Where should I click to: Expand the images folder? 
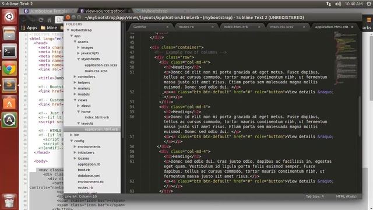(x=78, y=47)
